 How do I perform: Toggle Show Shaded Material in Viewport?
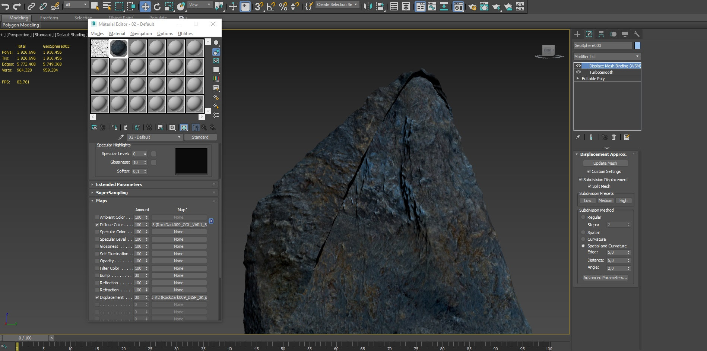tap(184, 127)
